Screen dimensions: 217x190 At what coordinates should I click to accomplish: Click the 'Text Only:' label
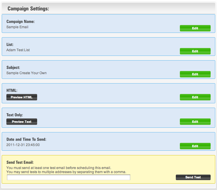(x=15, y=115)
